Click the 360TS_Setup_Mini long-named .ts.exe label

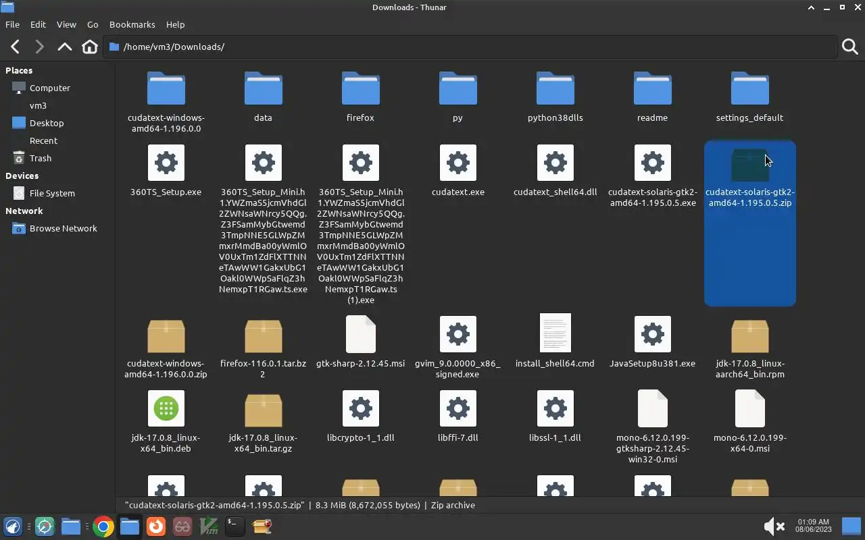[263, 240]
